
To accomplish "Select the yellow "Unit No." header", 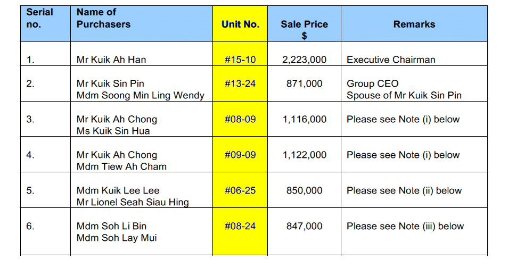I will 240,24.
